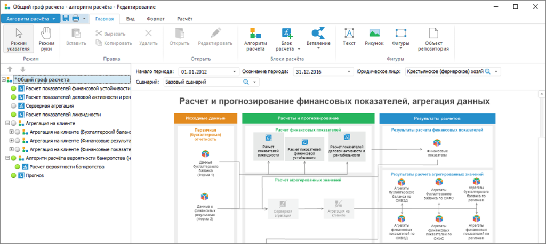The width and height of the screenshot is (546, 244).
Task: Click Агрегаты бухгалтерского баланса по ОКВЭД cube
Action: (402, 182)
